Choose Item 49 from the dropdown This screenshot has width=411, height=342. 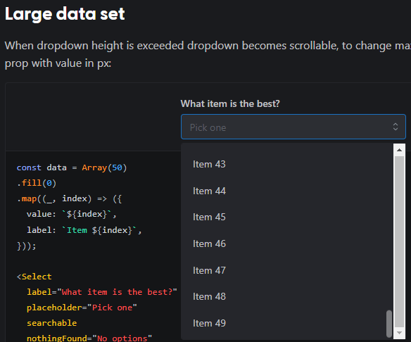[x=287, y=324]
